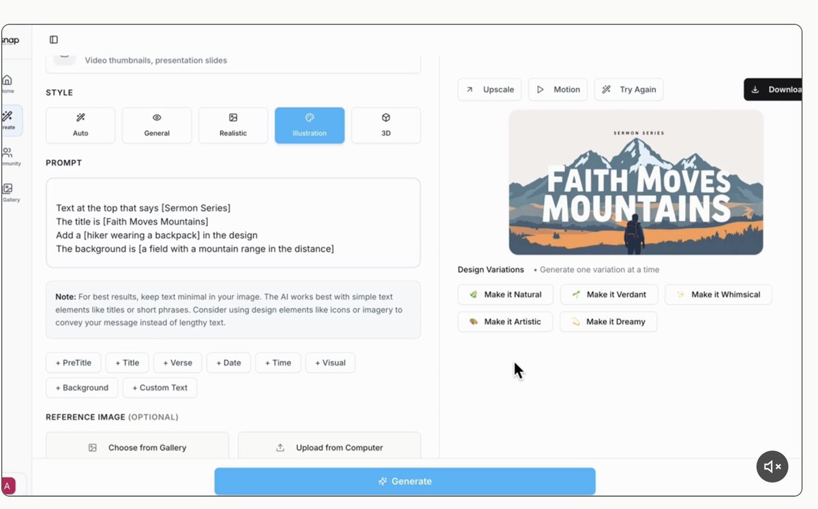Apply the Make it Artistic variation

(505, 322)
